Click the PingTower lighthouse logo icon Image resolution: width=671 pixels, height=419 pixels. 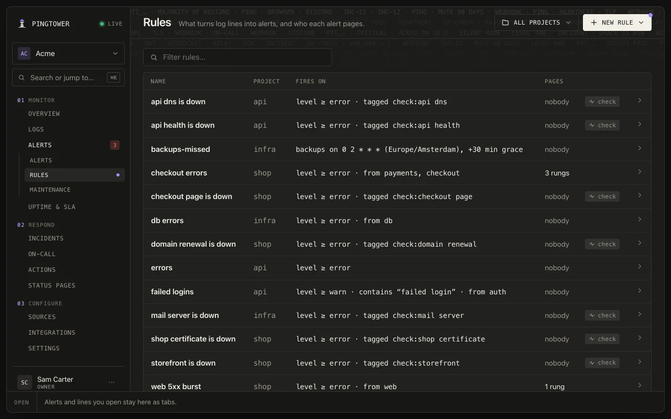click(x=22, y=24)
